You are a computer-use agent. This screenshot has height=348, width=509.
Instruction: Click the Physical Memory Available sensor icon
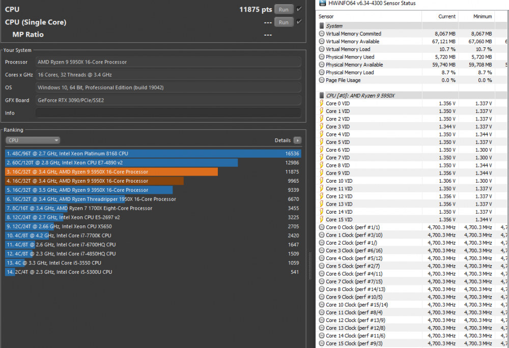coord(322,65)
